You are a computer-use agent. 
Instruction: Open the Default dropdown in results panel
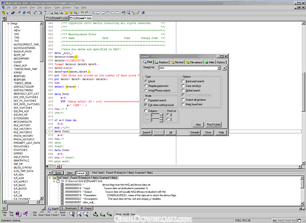coord(87,173)
